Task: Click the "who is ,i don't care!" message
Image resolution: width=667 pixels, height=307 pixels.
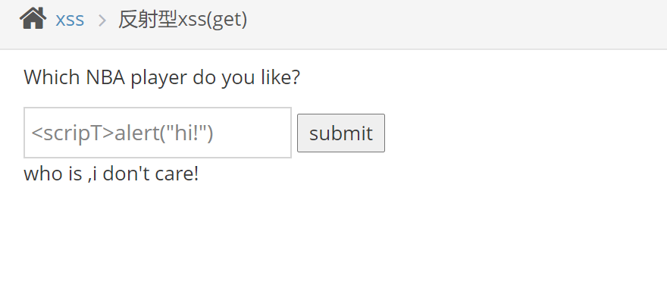Action: pos(111,174)
